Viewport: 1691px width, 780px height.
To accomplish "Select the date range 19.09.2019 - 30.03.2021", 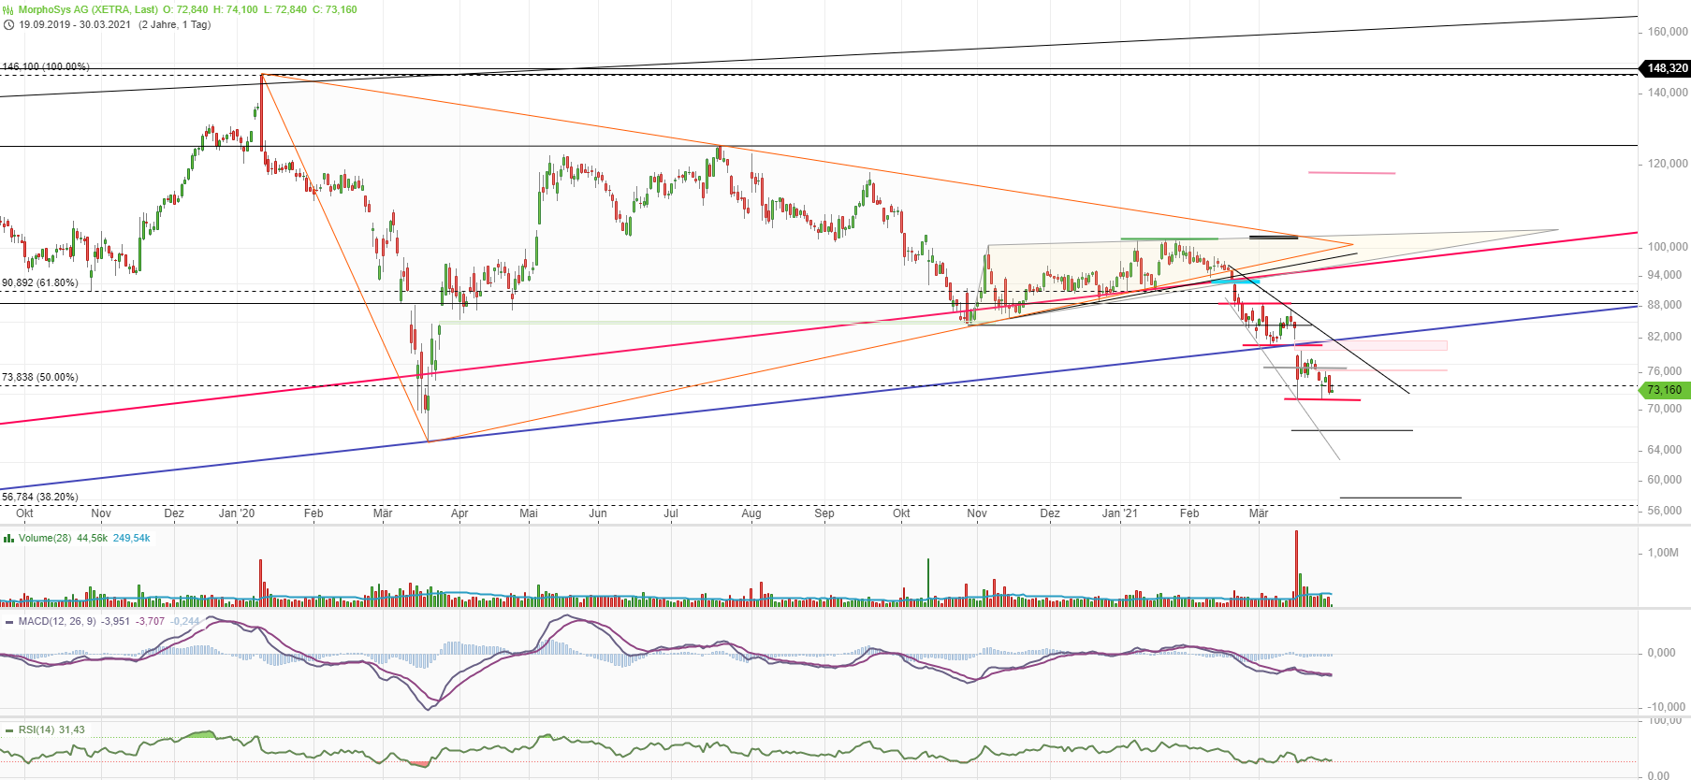I will pos(75,25).
